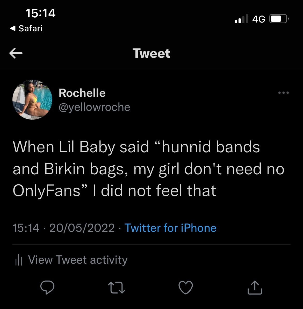Return to Safari via the back link

(26, 28)
